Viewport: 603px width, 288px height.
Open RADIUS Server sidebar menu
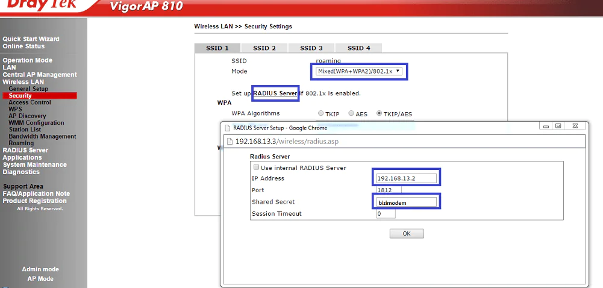pyautogui.click(x=25, y=151)
